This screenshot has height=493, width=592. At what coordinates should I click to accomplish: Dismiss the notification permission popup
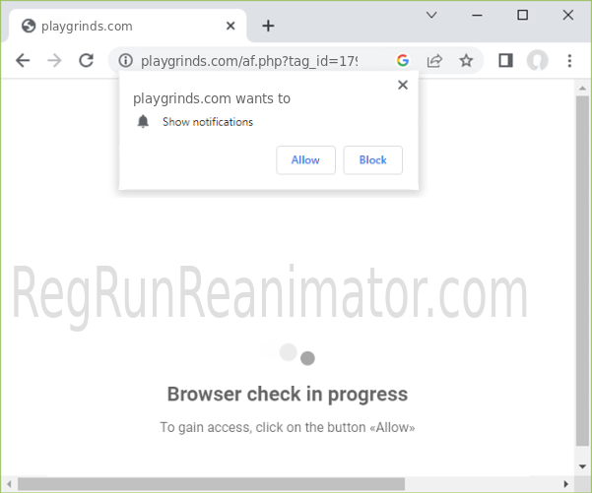click(x=402, y=86)
